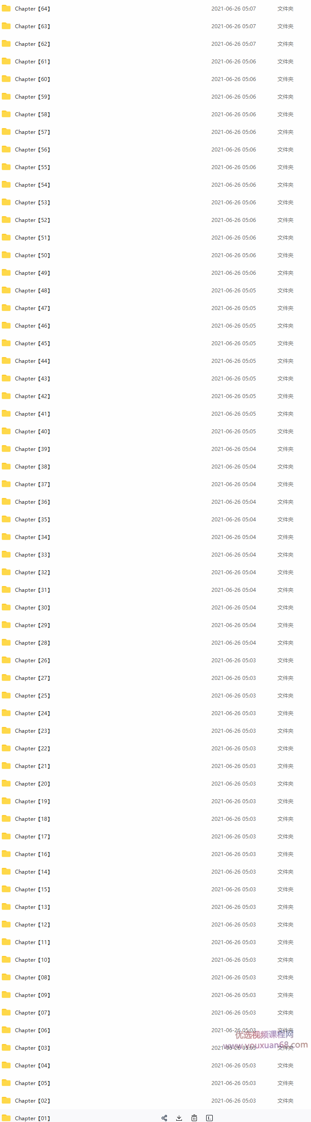Click the Chapter【14】 folder name
The image size is (311, 1122).
(32, 872)
